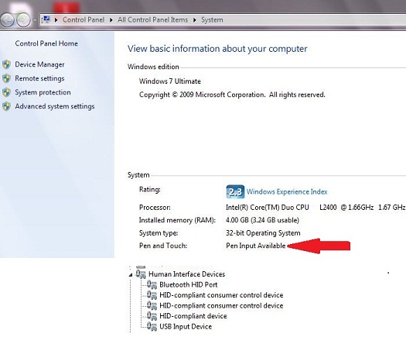Image resolution: width=406 pixels, height=337 pixels.
Task: Click shield icon next to Remote settings
Action: click(x=6, y=78)
